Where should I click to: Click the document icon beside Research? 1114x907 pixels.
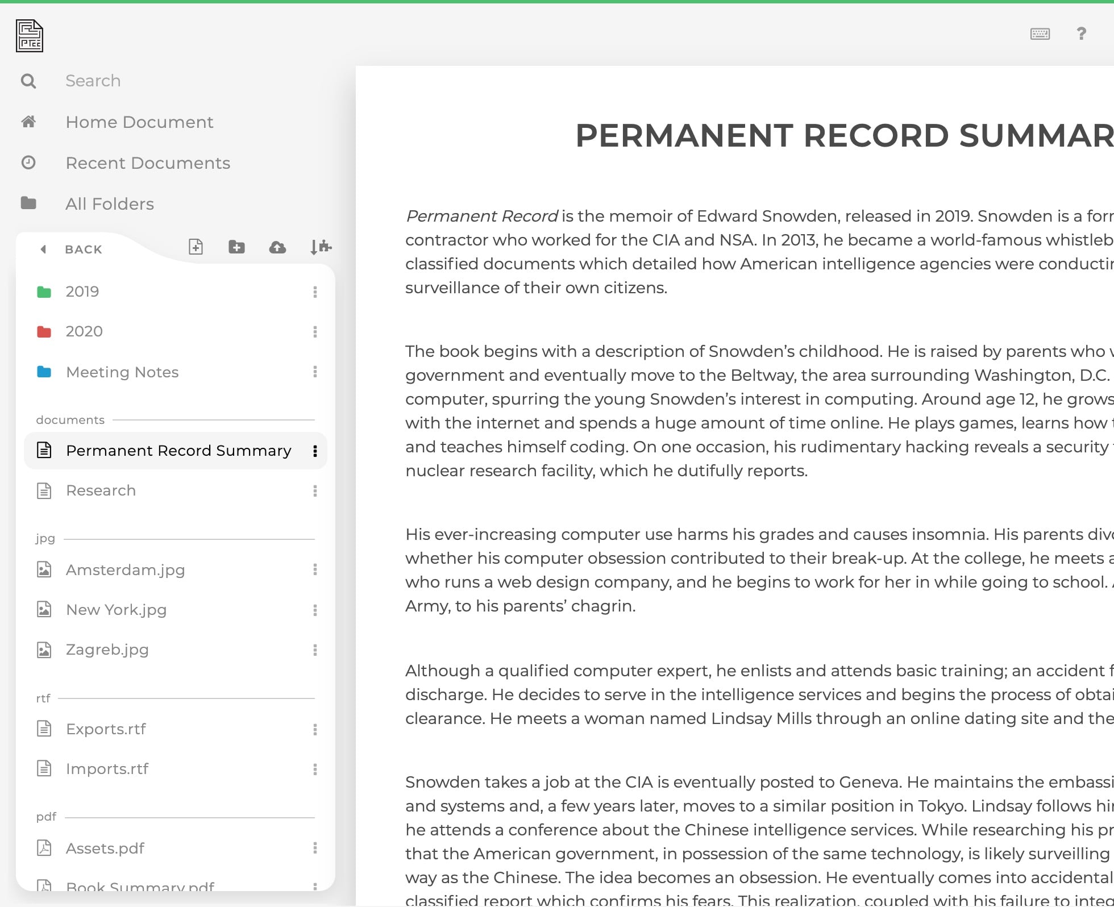coord(44,490)
